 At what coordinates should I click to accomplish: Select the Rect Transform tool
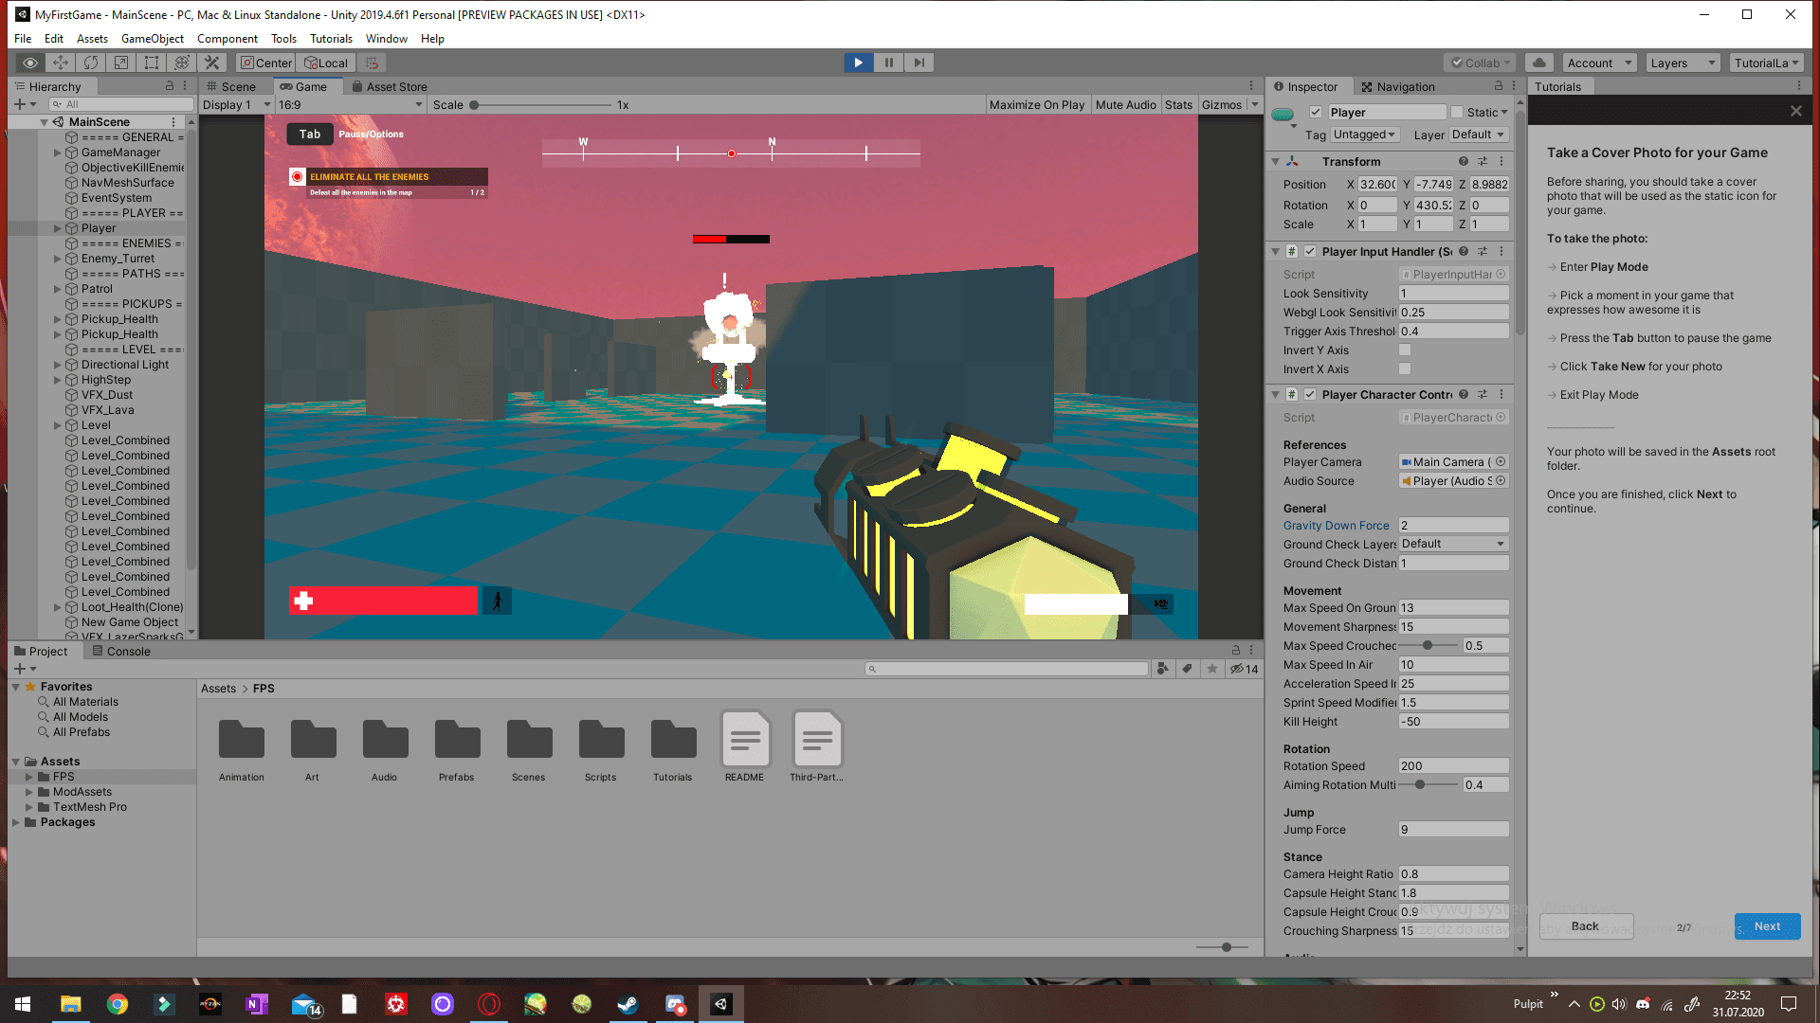point(152,63)
